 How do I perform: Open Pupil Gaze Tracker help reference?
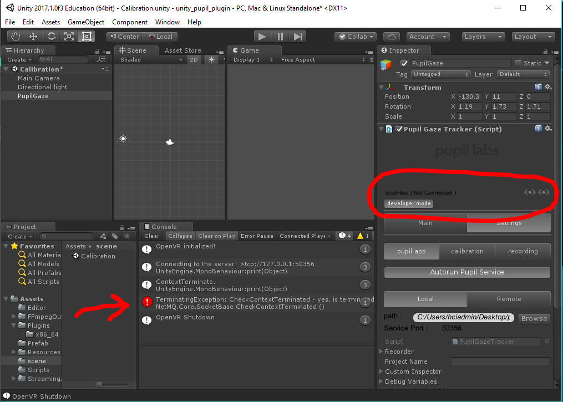click(538, 129)
